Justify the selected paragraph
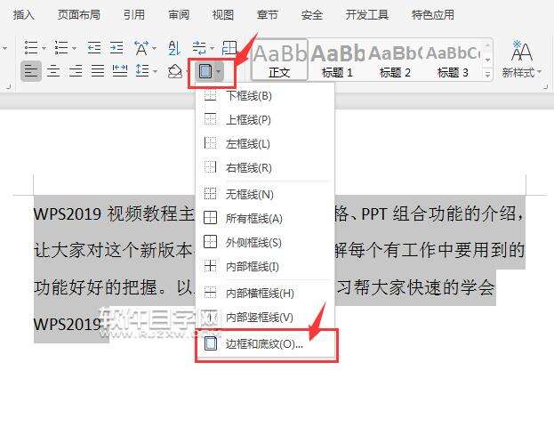This screenshot has height=427, width=554. [x=98, y=71]
